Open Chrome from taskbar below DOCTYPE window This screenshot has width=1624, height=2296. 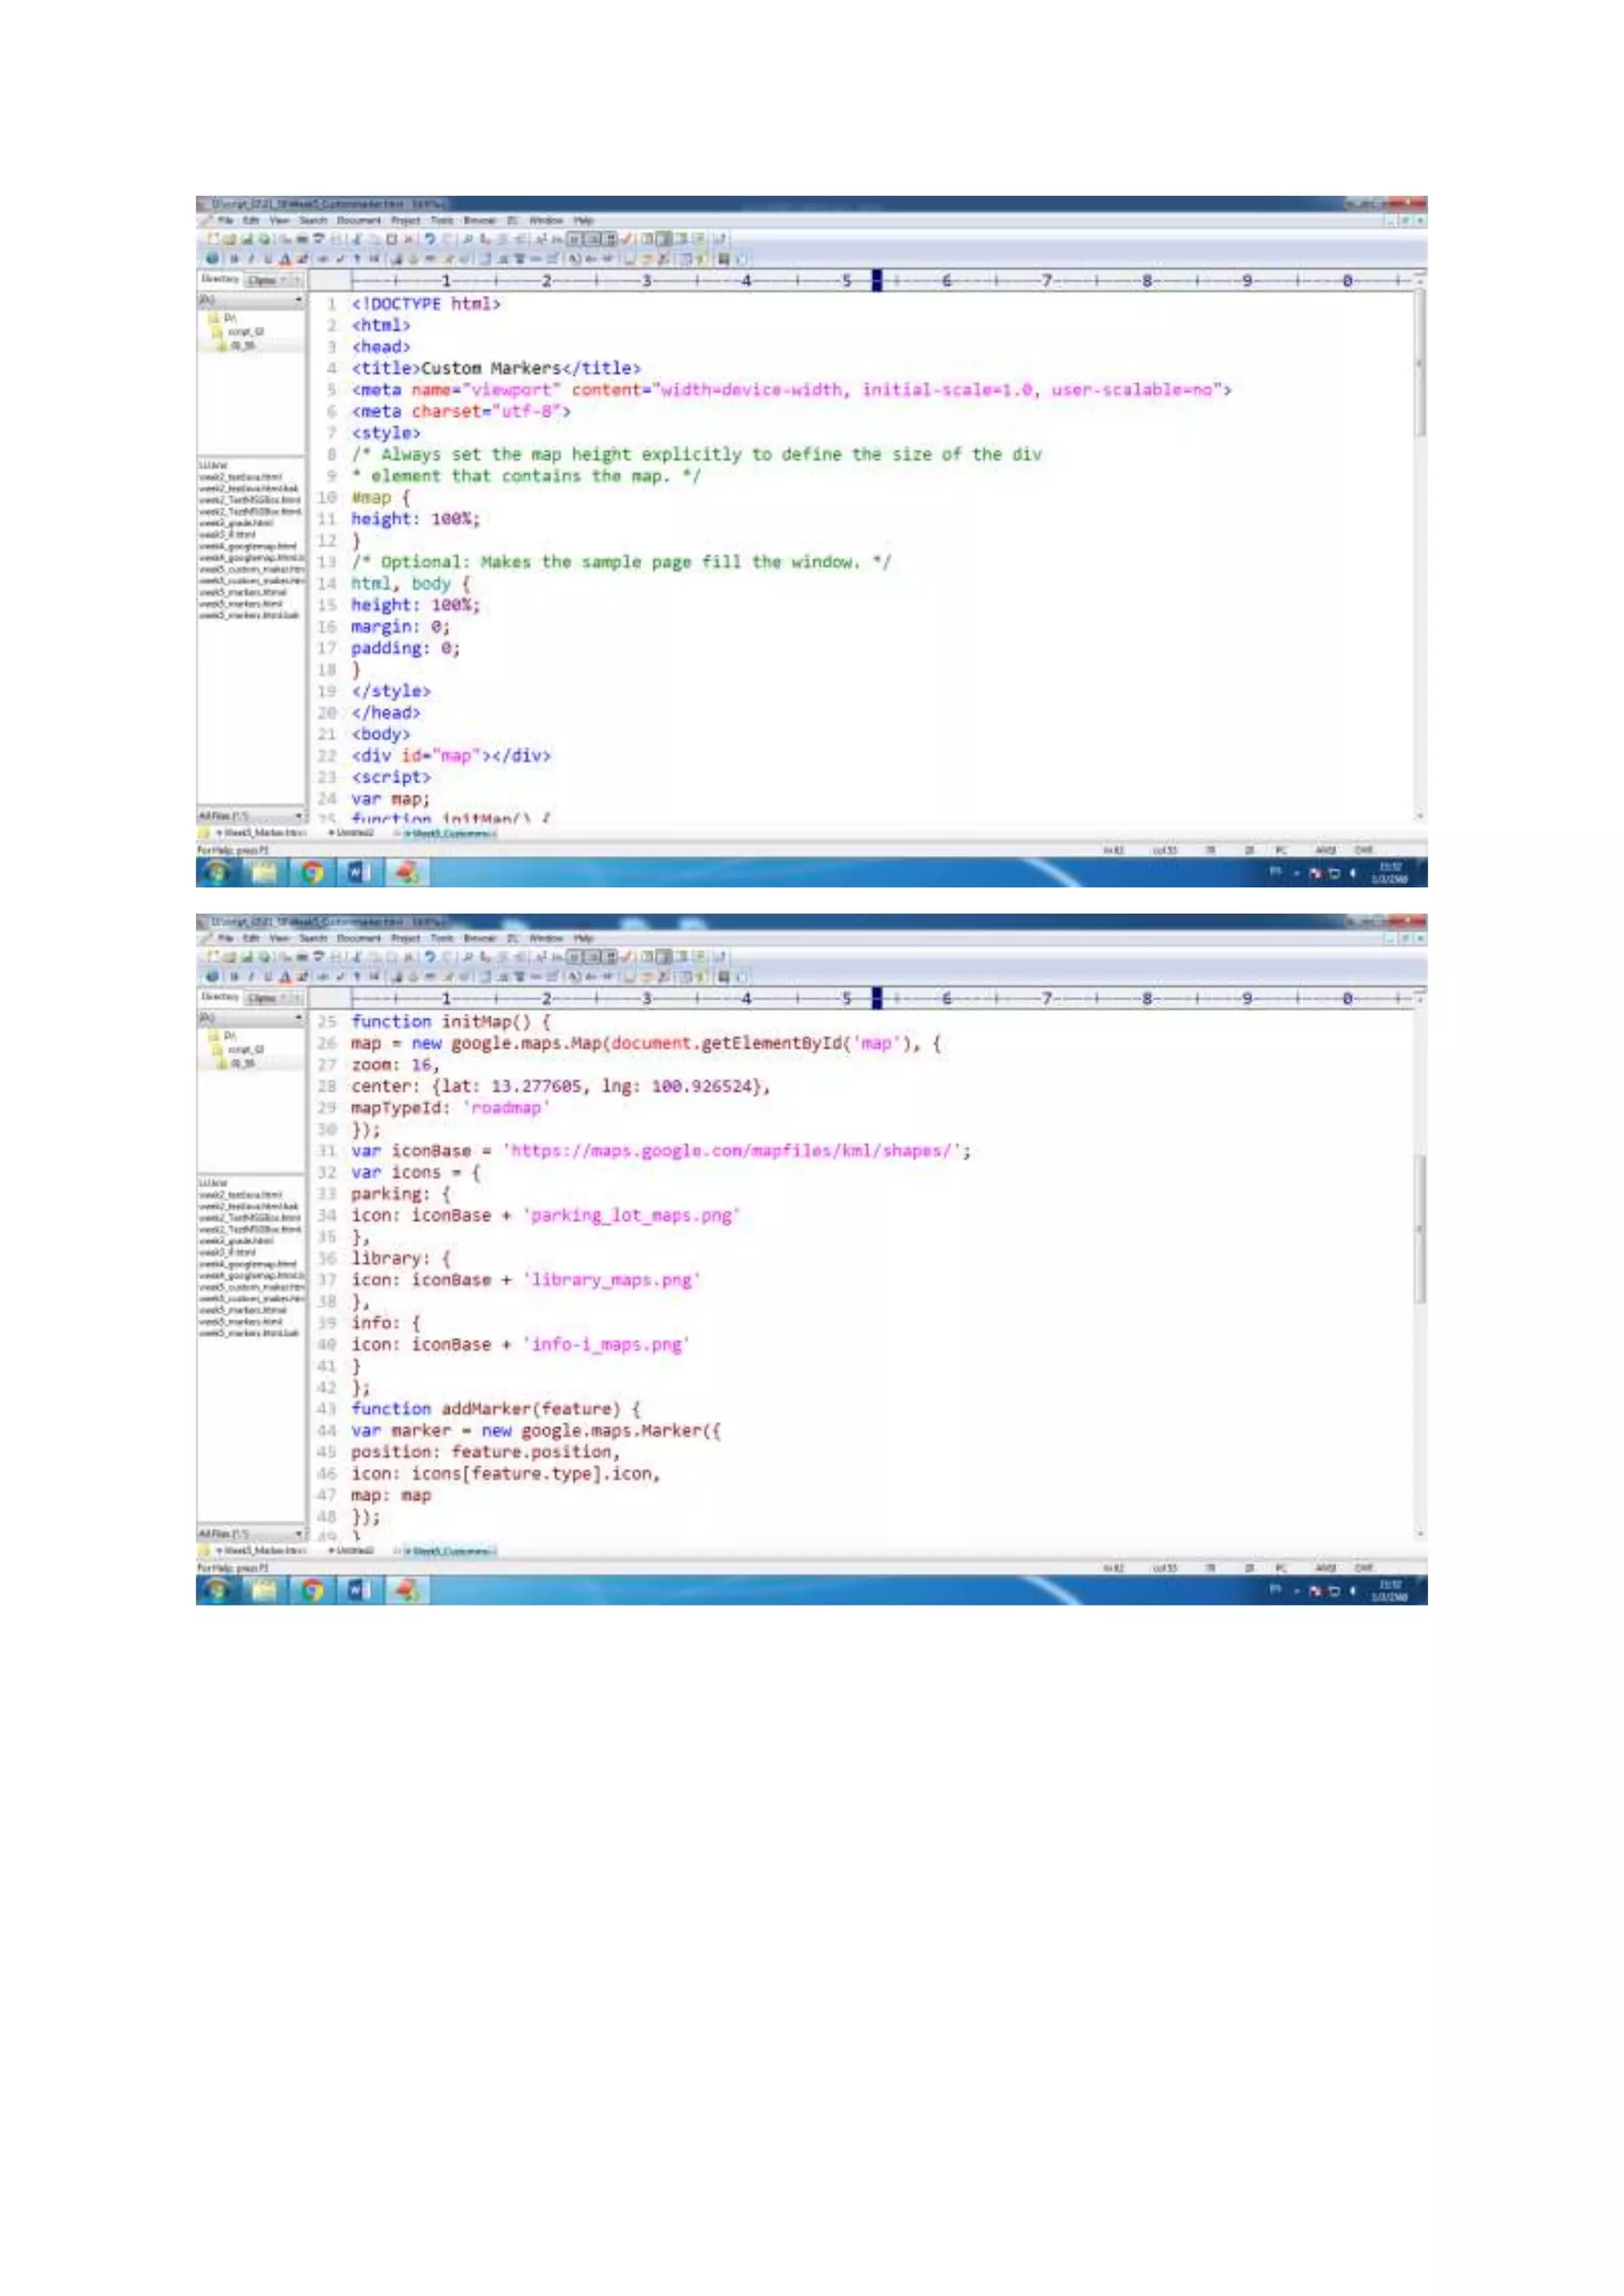(312, 872)
